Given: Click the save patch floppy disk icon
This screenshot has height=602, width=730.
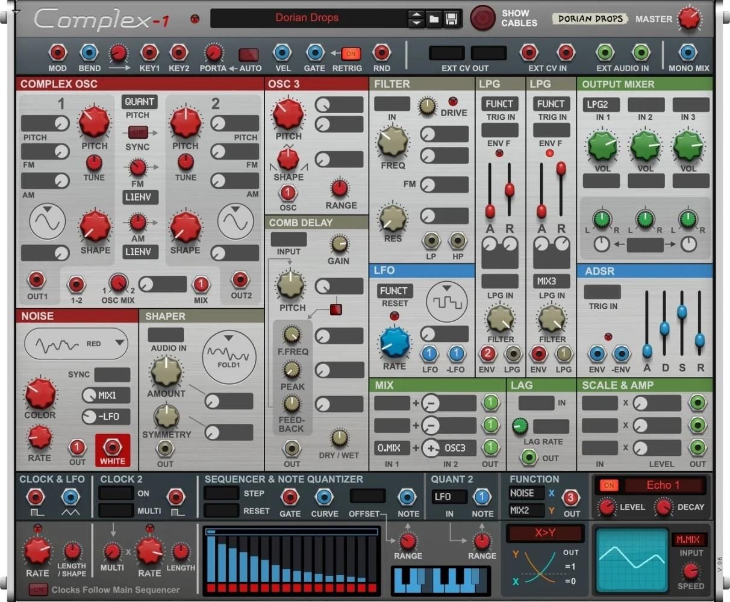Looking at the screenshot, I should 451,19.
